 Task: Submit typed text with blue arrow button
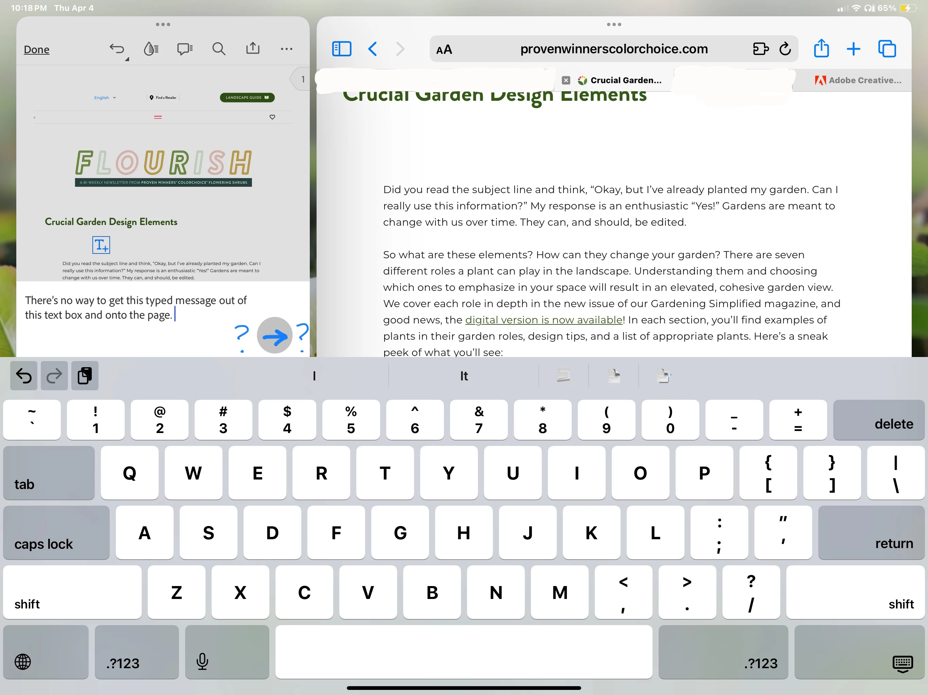[274, 335]
